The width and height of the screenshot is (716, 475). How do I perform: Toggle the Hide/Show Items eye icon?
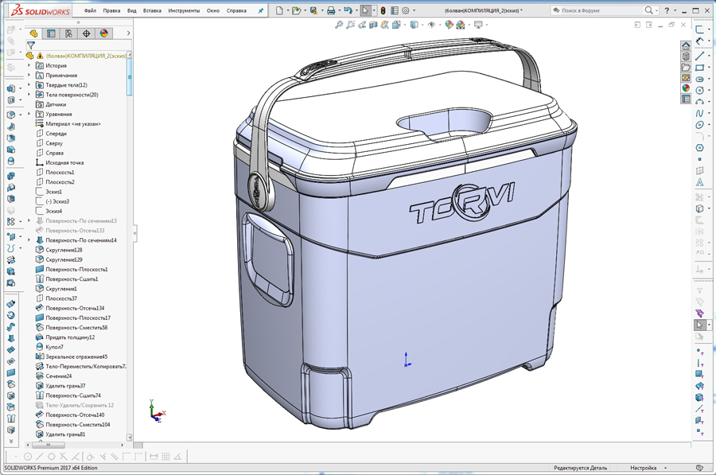click(x=432, y=25)
